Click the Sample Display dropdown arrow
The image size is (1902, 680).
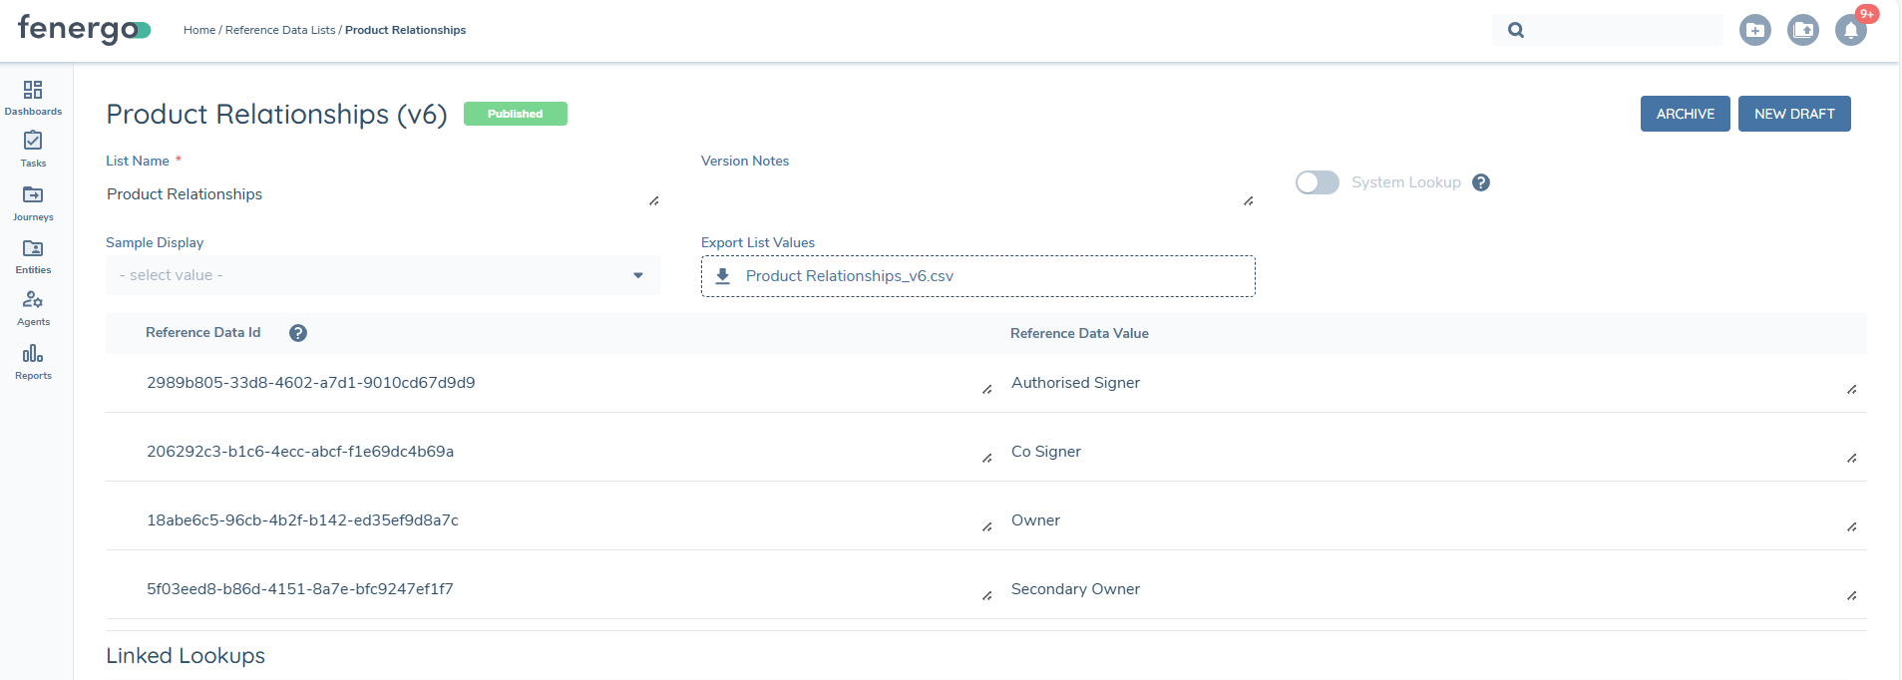[x=638, y=275]
